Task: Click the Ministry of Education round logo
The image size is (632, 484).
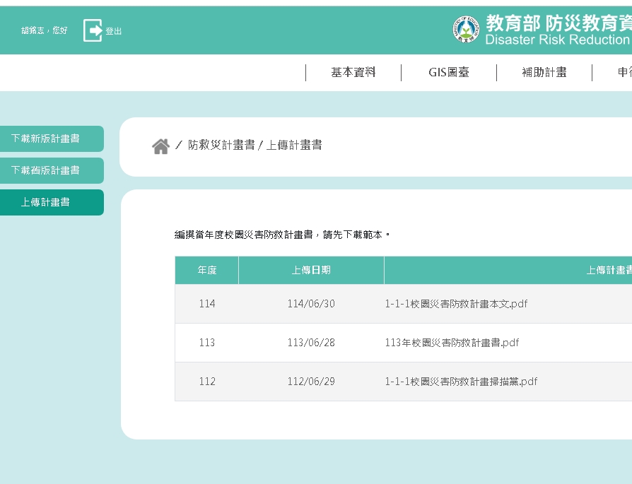Action: tap(467, 30)
